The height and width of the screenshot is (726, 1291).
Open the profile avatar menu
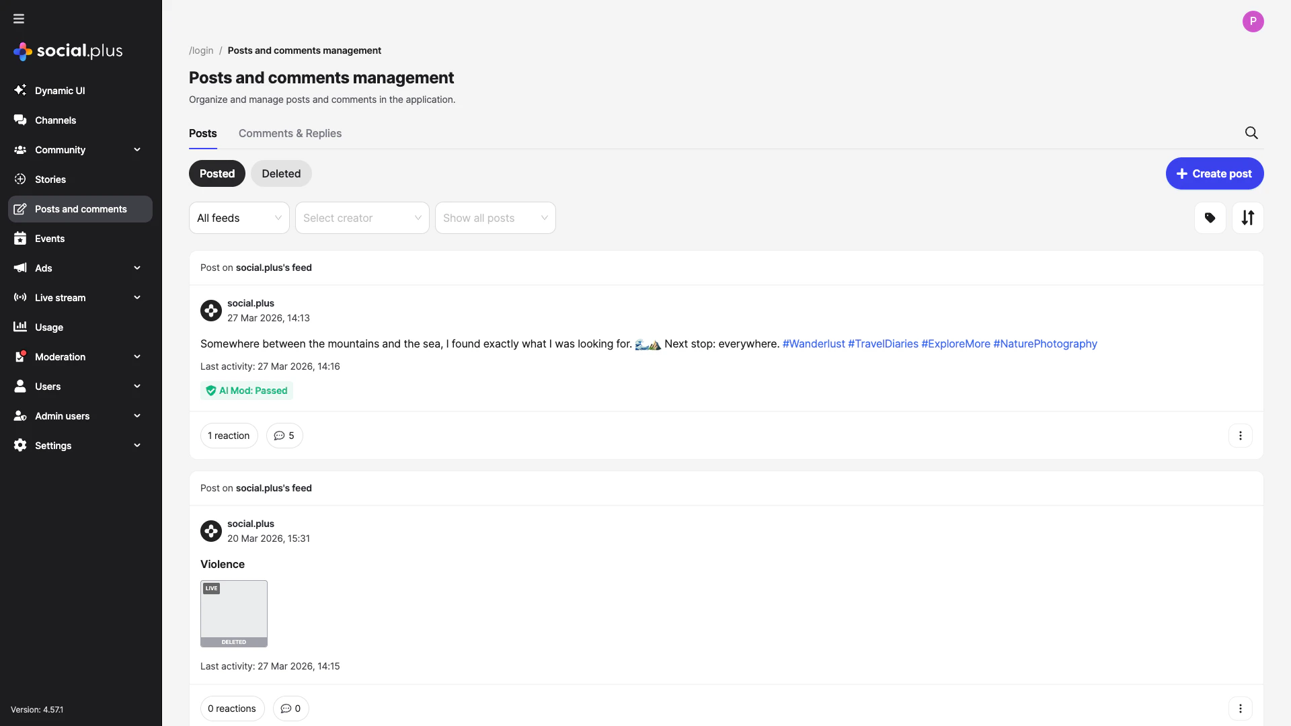pyautogui.click(x=1254, y=21)
